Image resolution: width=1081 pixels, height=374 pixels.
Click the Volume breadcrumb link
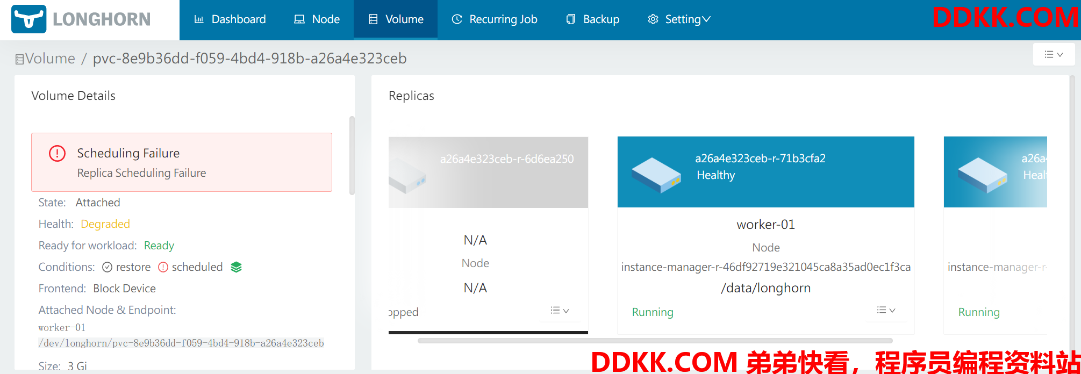click(50, 58)
